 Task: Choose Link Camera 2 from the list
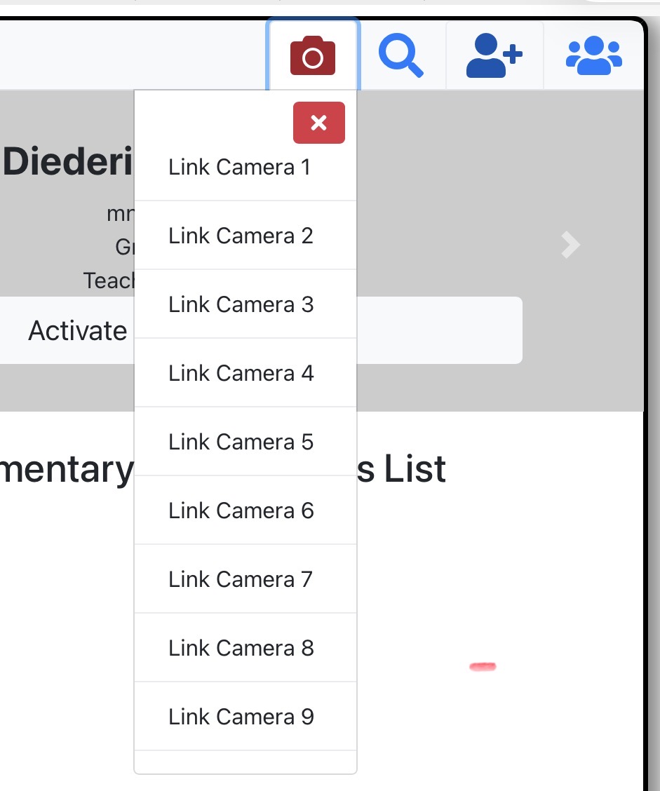pos(241,236)
